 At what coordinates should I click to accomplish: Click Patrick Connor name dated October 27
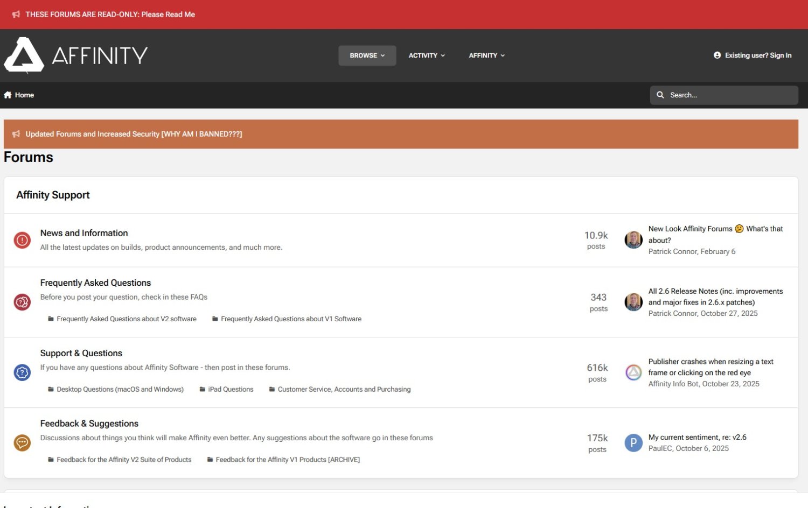[x=673, y=314]
